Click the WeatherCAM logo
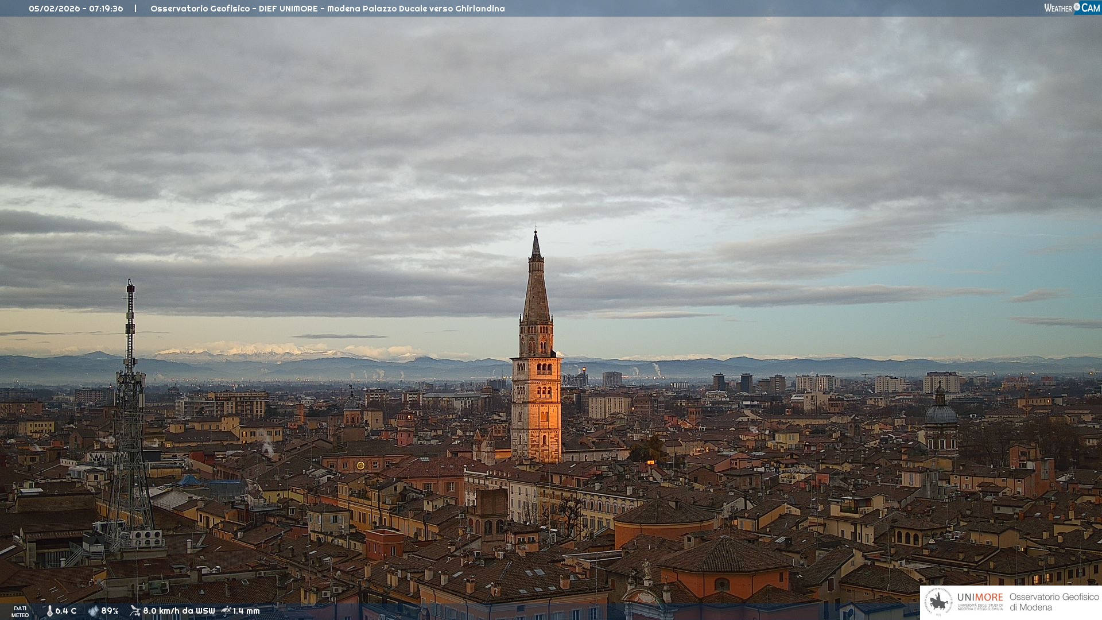Image resolution: width=1102 pixels, height=620 pixels. click(1072, 8)
